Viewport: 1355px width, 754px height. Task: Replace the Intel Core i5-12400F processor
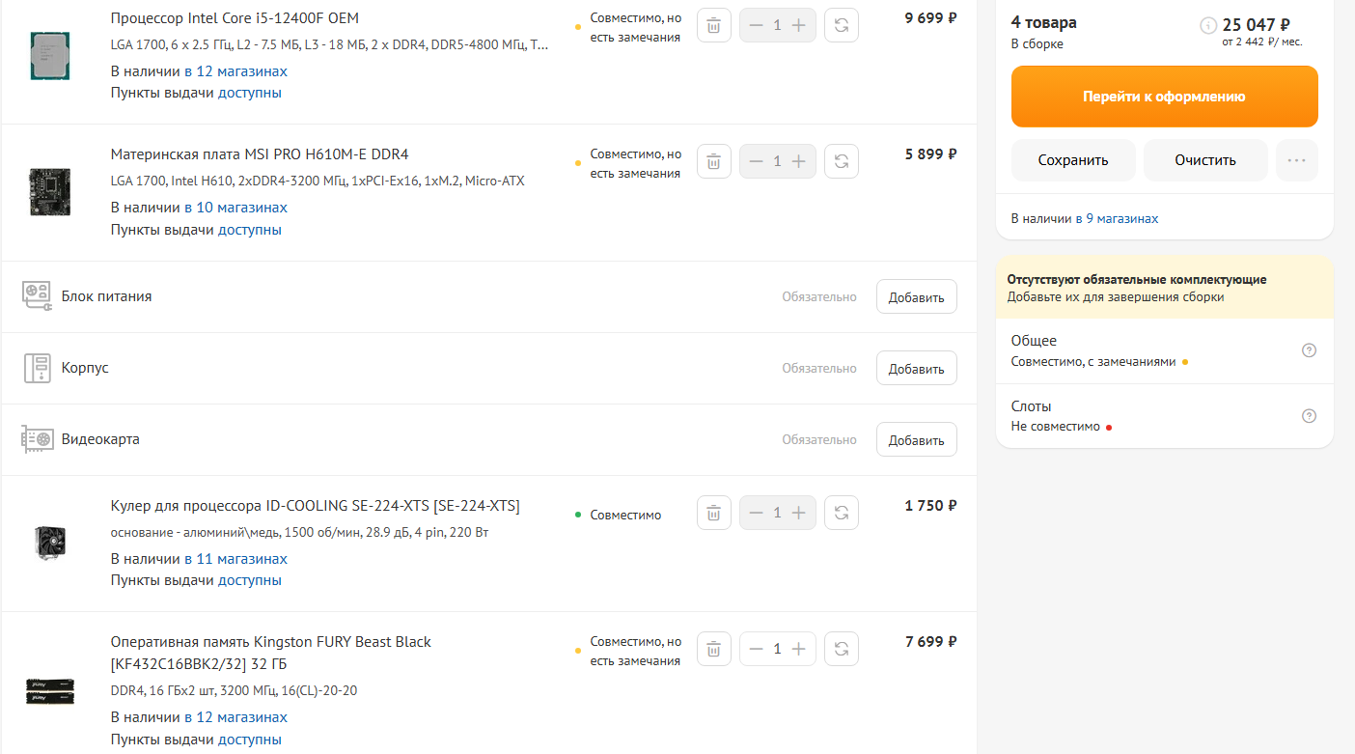842,25
